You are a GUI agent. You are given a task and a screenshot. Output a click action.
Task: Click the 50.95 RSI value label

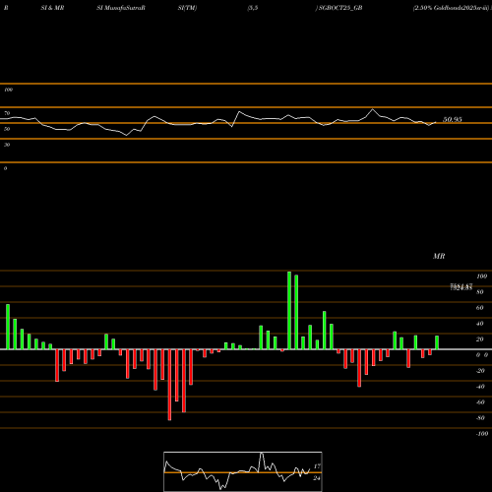pos(453,119)
